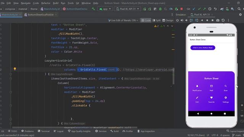Click the Git Update Project arrow
The height and width of the screenshot is (137, 244).
[x=194, y=9]
